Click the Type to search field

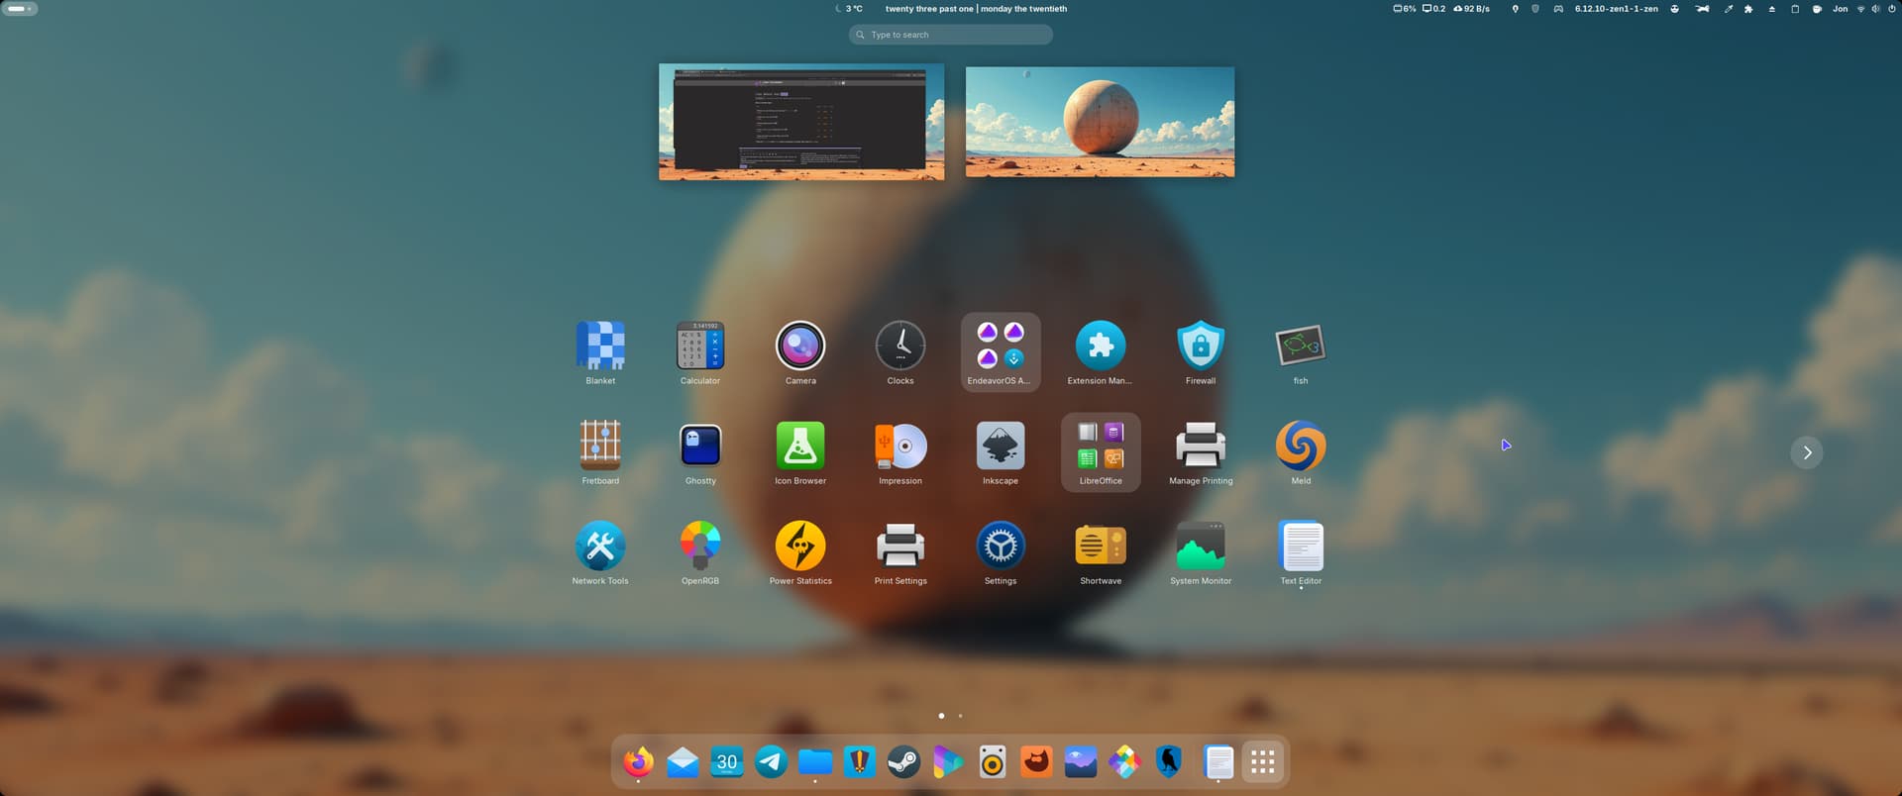951,35
